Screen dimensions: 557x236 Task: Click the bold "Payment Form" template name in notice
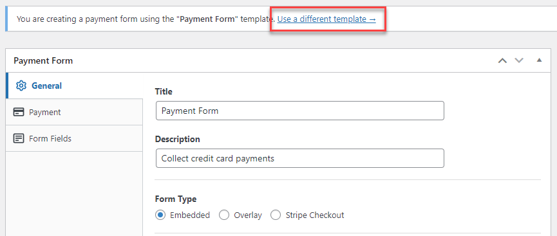[207, 19]
